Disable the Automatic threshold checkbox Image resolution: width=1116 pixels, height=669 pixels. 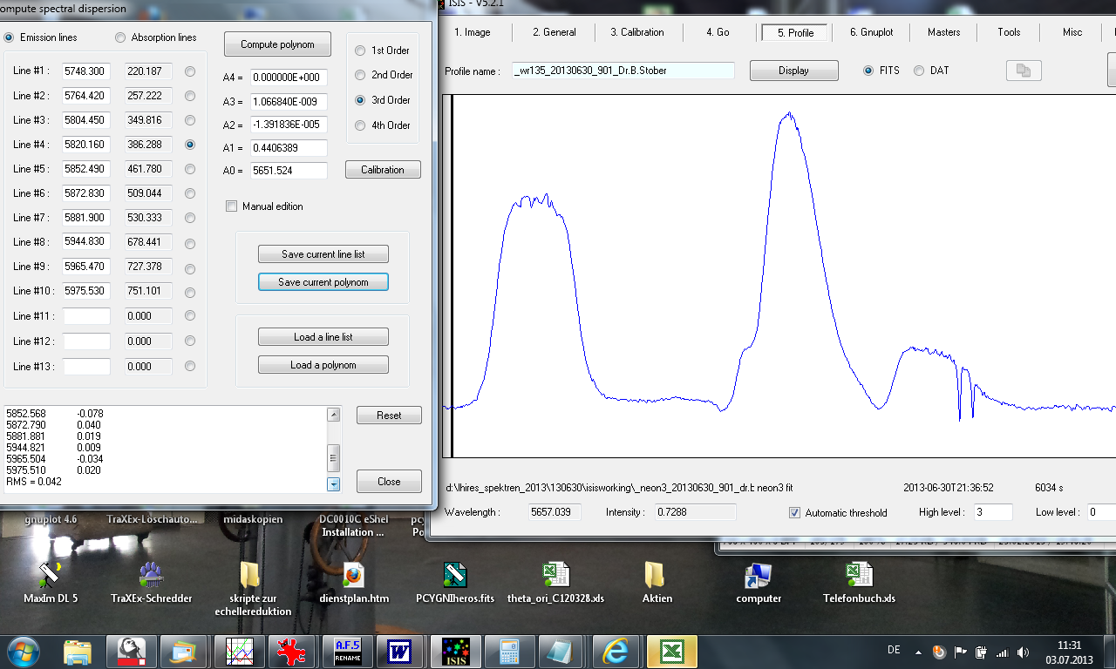(x=794, y=512)
